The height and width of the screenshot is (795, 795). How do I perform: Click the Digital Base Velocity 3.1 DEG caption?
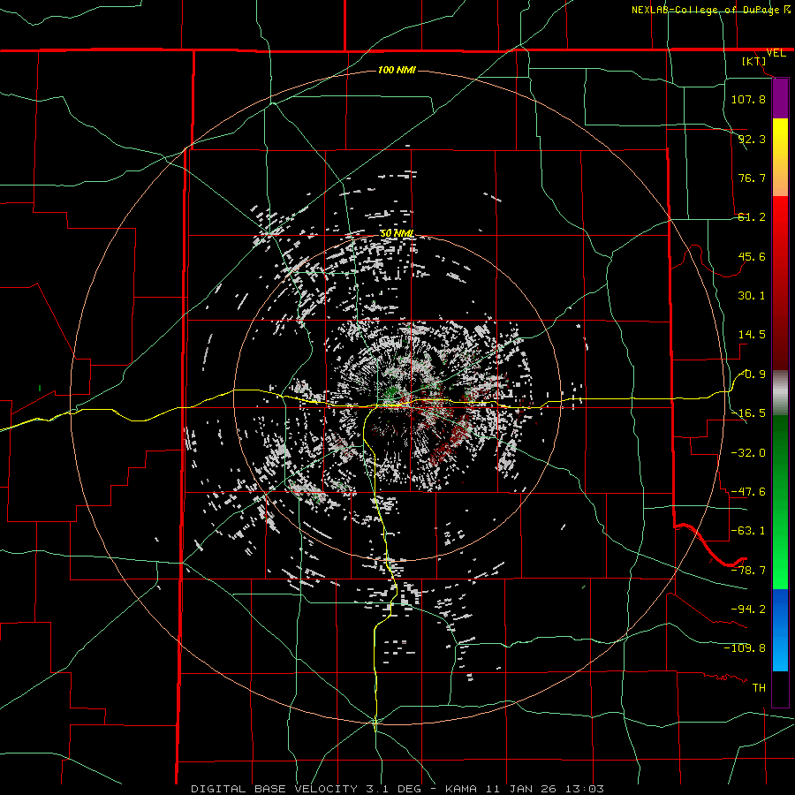[x=397, y=789]
